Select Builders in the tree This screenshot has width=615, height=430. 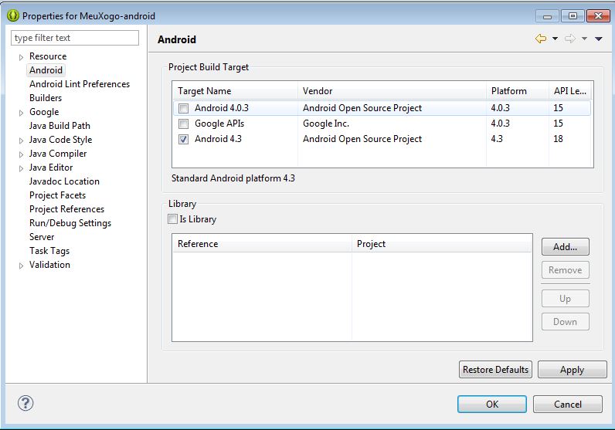pos(46,97)
